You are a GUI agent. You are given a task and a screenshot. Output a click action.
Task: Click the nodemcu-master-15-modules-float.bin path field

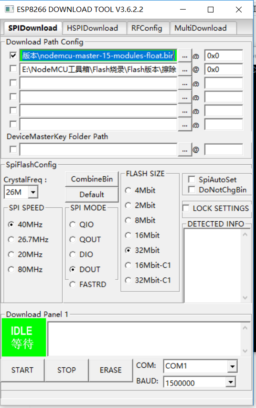[98, 56]
